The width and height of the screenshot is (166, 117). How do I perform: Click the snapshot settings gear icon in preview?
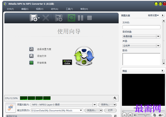click(x=155, y=115)
